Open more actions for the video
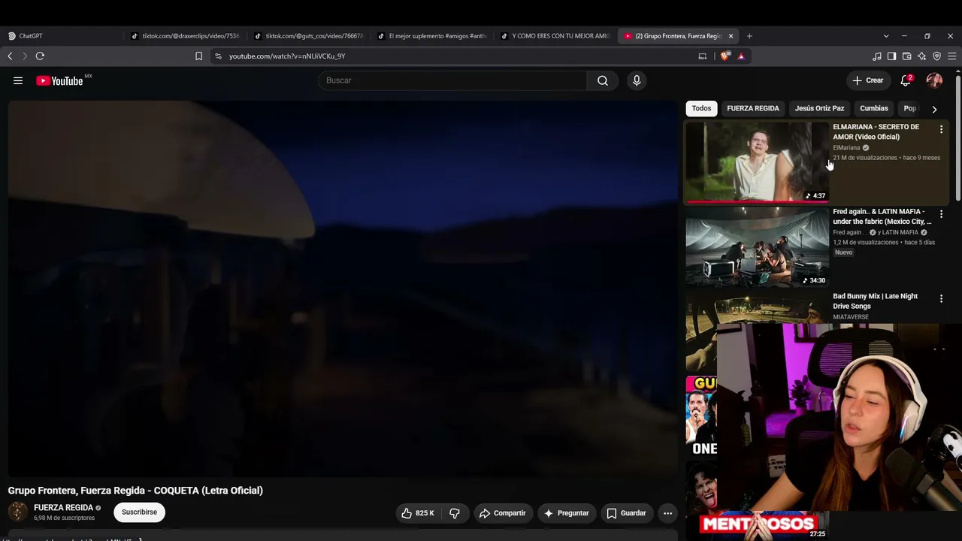The height and width of the screenshot is (541, 962). click(x=667, y=513)
